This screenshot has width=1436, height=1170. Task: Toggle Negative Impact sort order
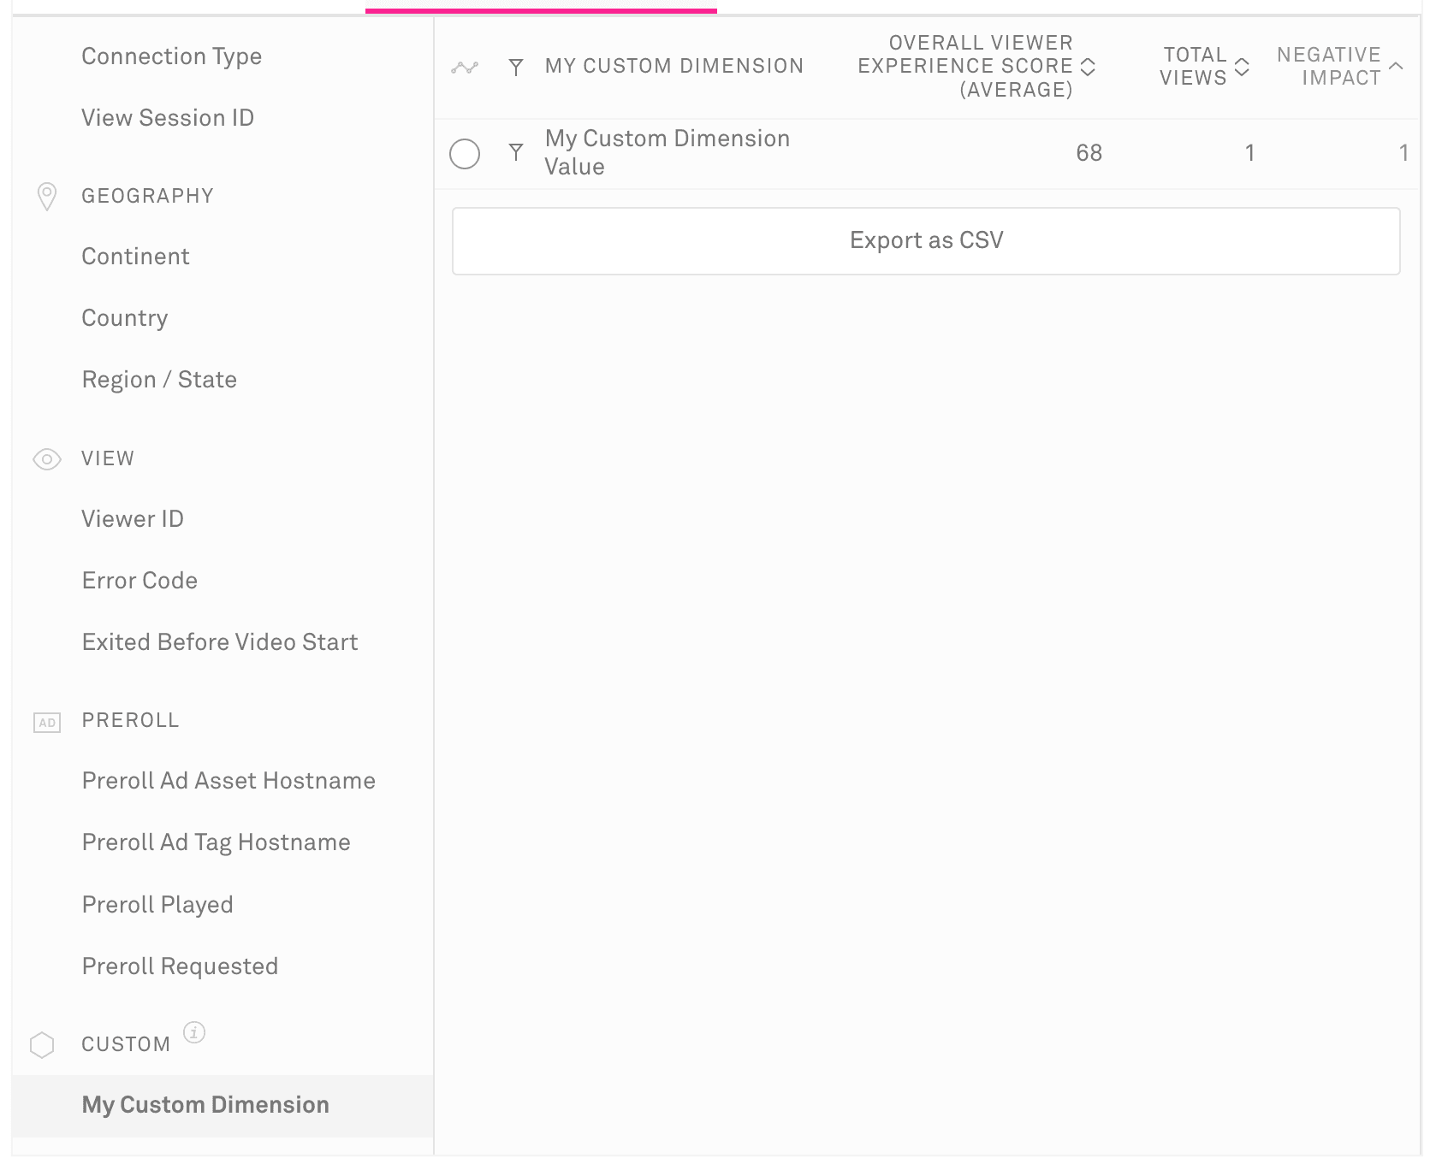pyautogui.click(x=1396, y=66)
